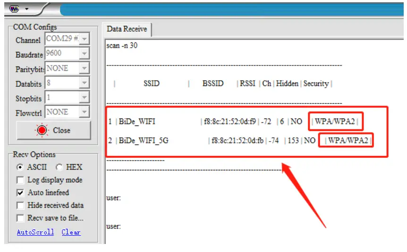Image resolution: width=407 pixels, height=252 pixels.
Task: Switch to the Data Receive tab
Action: click(x=127, y=29)
